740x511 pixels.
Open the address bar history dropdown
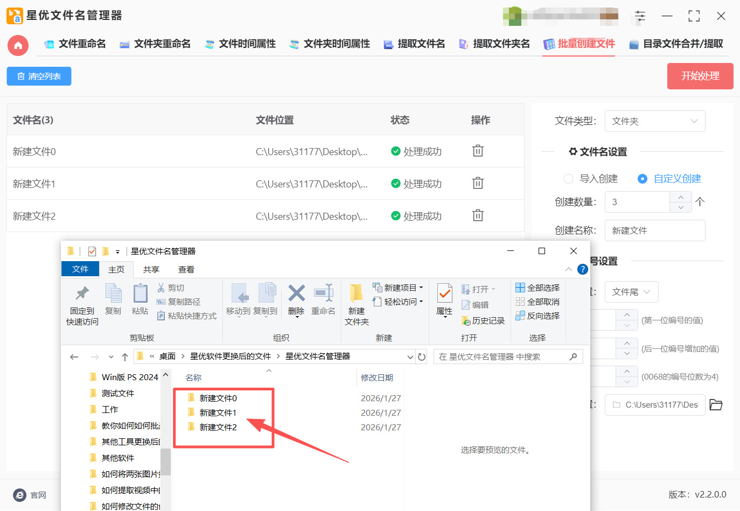point(410,356)
